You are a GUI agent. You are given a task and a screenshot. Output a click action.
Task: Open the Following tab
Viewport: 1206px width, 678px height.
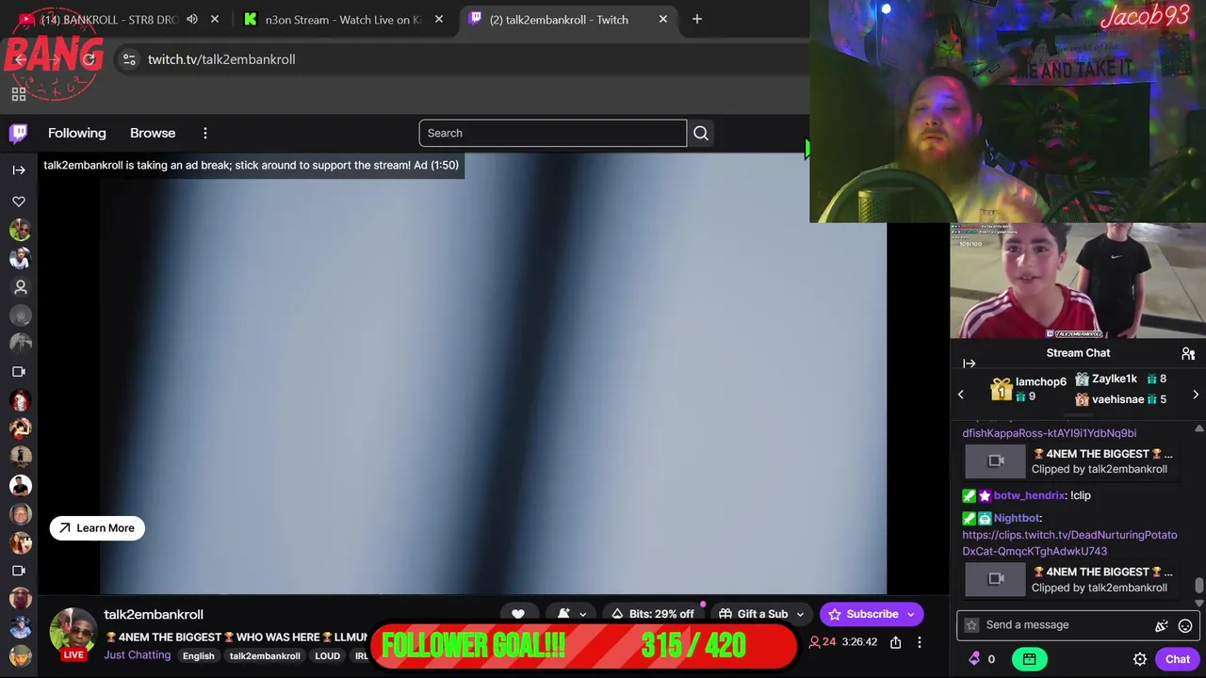77,133
